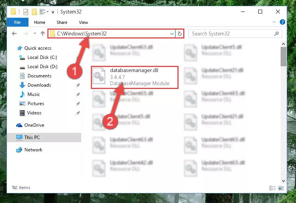The width and height of the screenshot is (296, 203).
Task: Select Network in navigation pane
Action: click(33, 150)
